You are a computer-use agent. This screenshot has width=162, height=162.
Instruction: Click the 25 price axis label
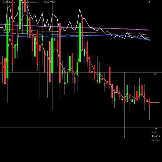[155, 74]
